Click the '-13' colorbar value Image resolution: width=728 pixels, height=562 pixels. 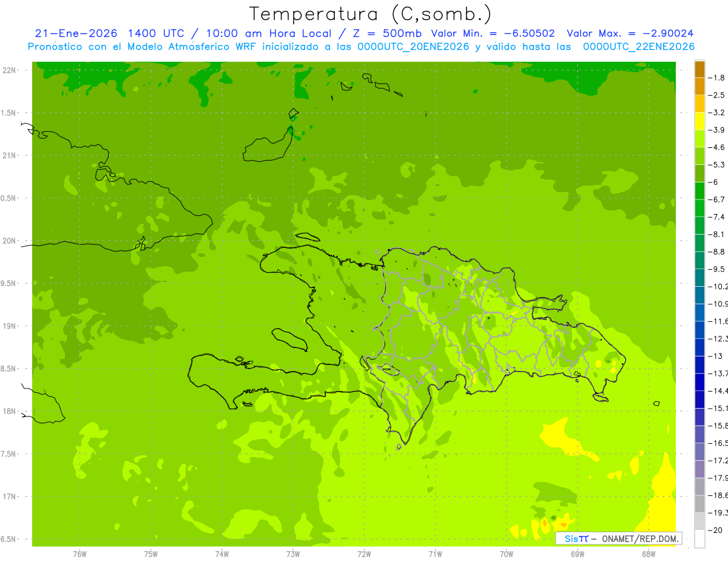pyautogui.click(x=715, y=356)
